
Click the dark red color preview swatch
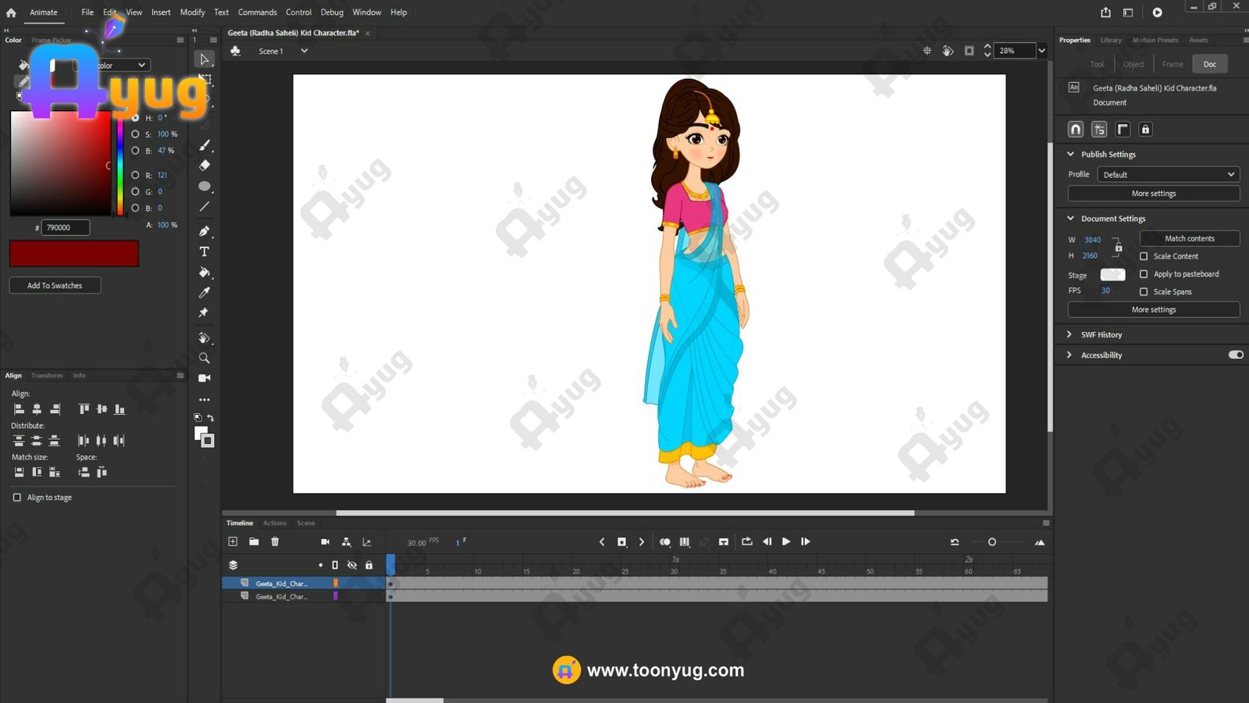tap(74, 253)
